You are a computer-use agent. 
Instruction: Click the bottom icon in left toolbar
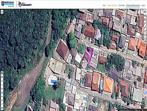2,108
